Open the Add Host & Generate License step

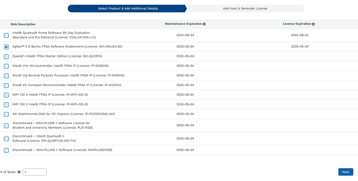pos(245,8)
